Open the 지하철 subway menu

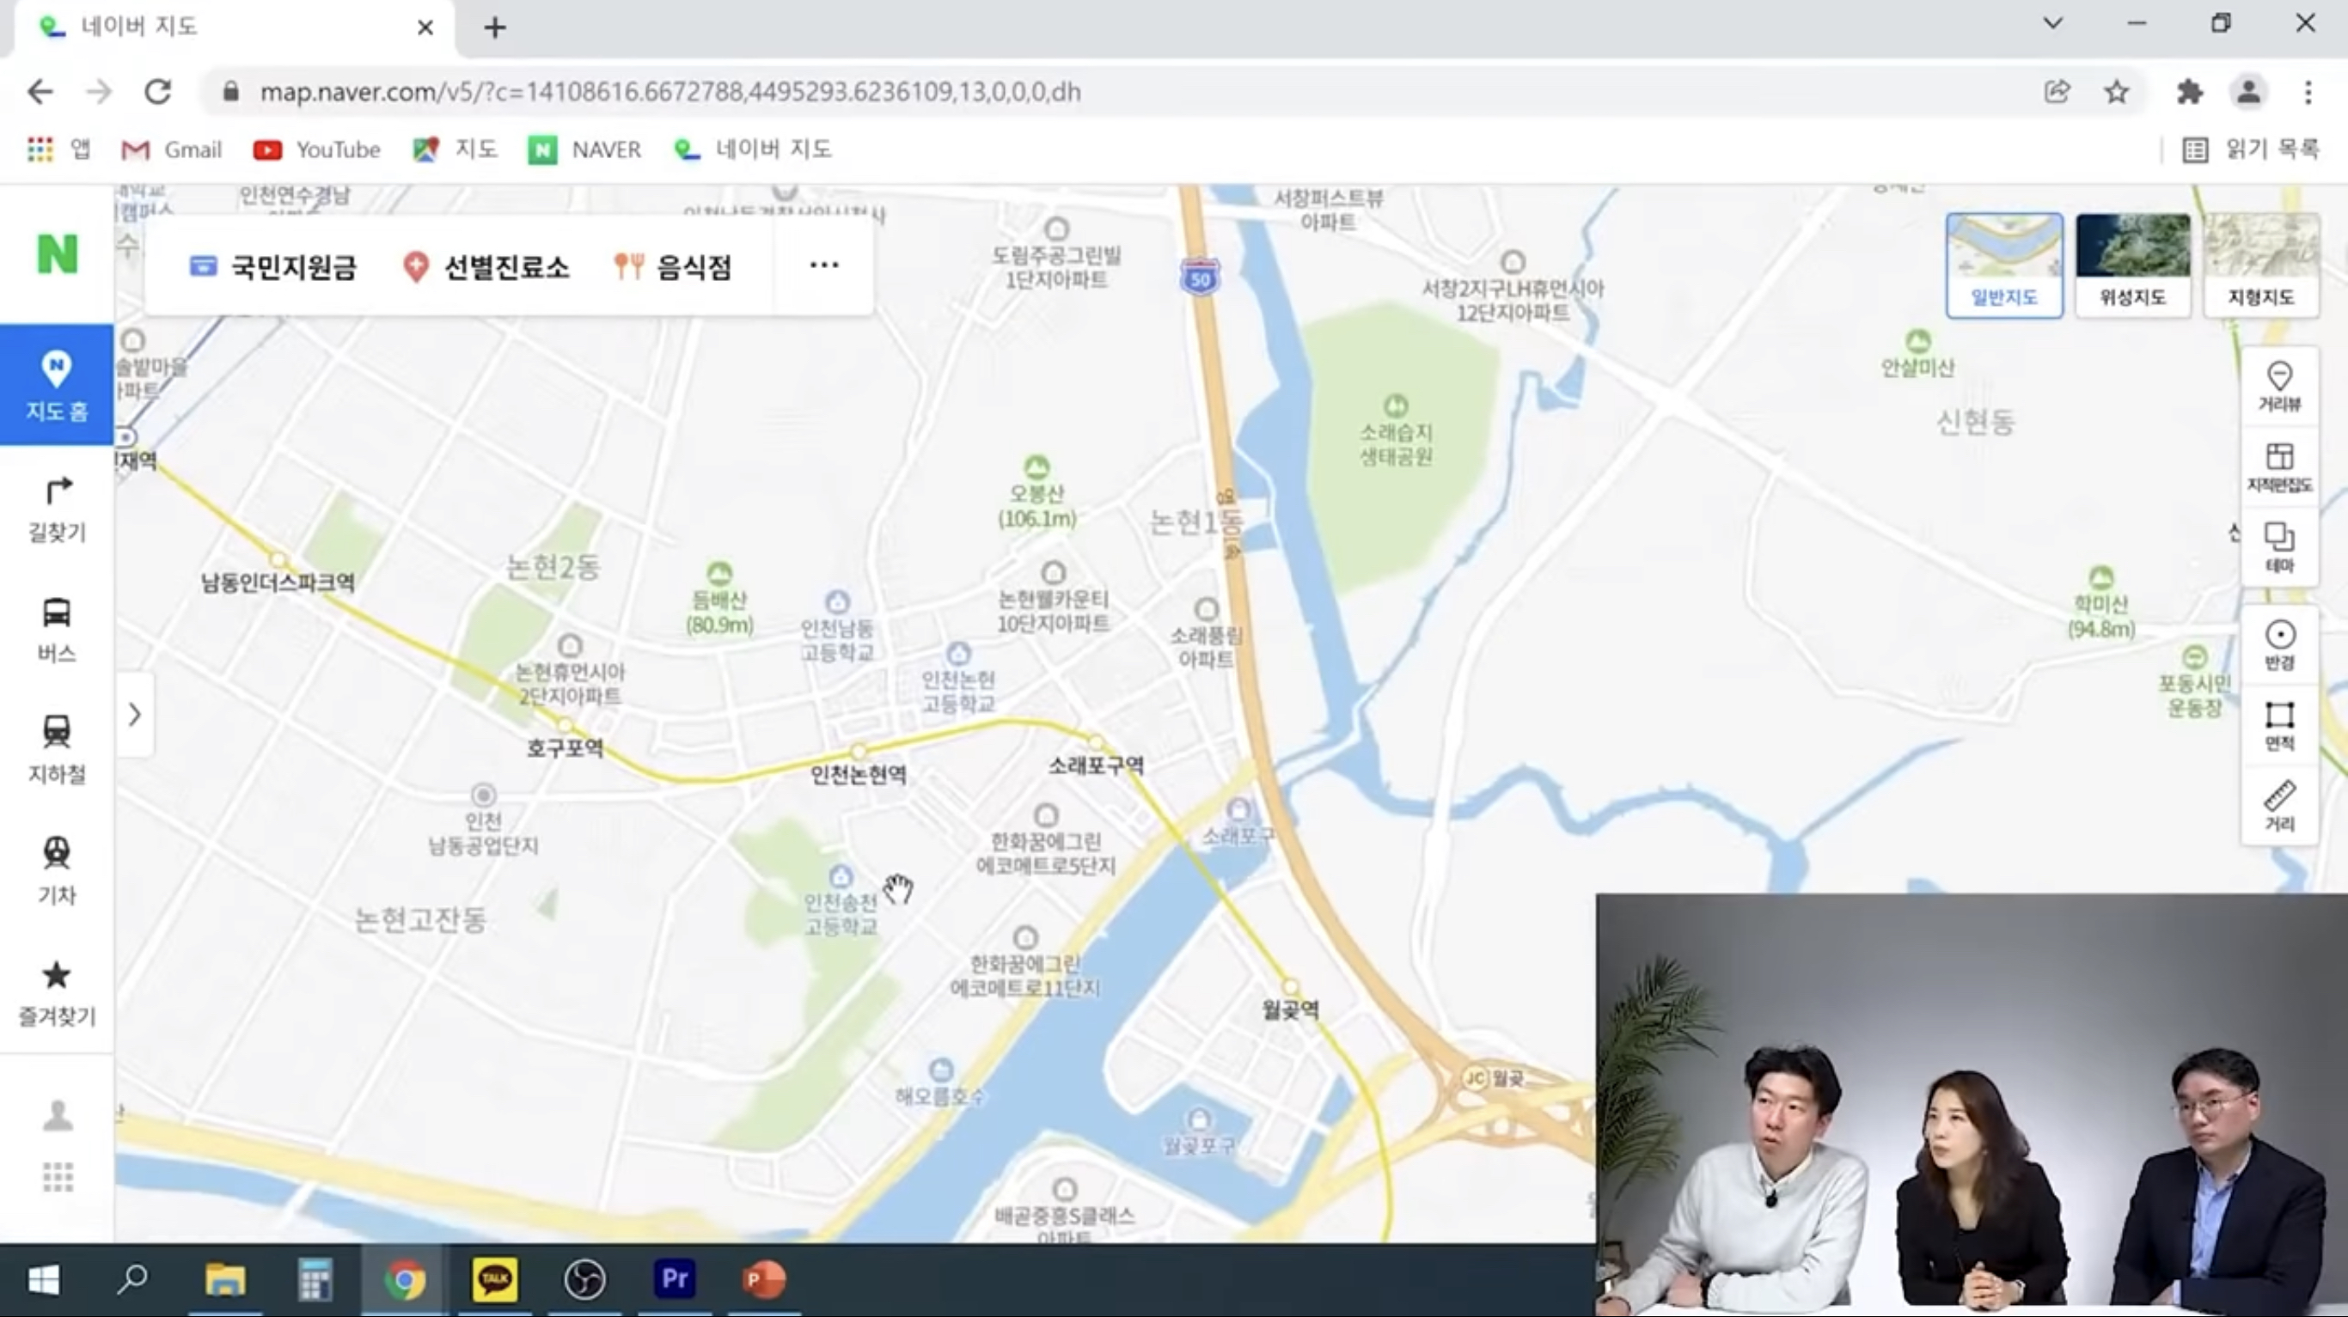(57, 750)
